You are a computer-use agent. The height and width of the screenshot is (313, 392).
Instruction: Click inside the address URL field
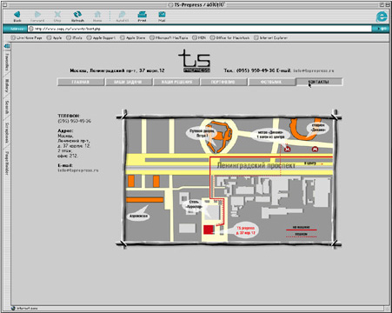200,29
